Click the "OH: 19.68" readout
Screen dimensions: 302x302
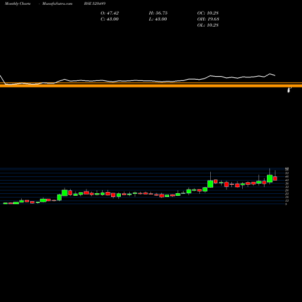[208, 19]
